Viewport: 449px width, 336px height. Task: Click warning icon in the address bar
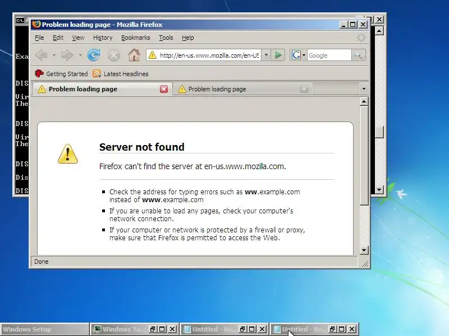[x=152, y=55]
